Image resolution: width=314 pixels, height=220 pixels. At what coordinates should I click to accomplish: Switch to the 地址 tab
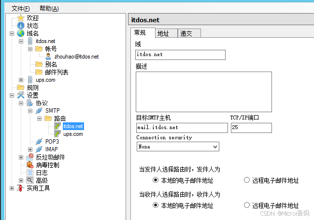[166, 33]
